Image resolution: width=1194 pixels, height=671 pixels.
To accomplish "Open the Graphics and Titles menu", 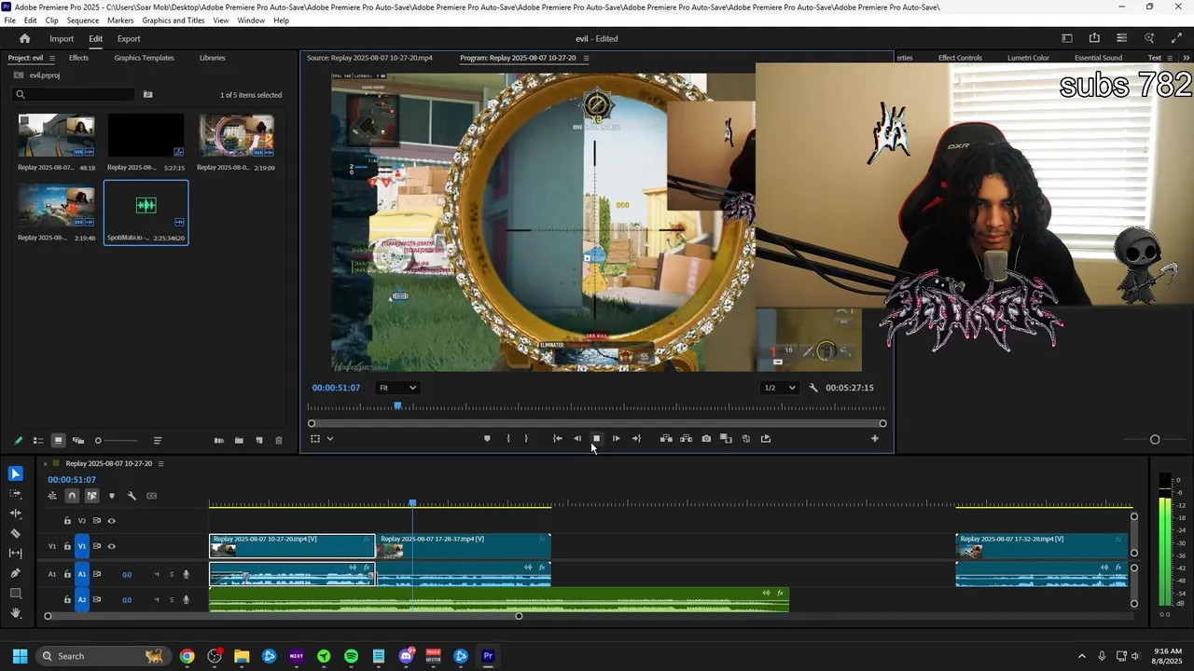I will pos(174,21).
